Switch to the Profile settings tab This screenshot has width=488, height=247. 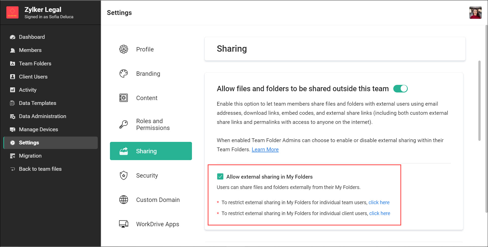click(x=145, y=49)
